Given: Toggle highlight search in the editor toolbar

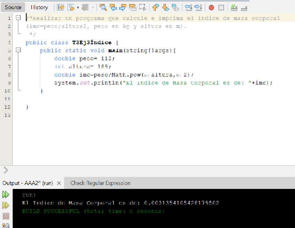Looking at the screenshot, I should [133, 7].
